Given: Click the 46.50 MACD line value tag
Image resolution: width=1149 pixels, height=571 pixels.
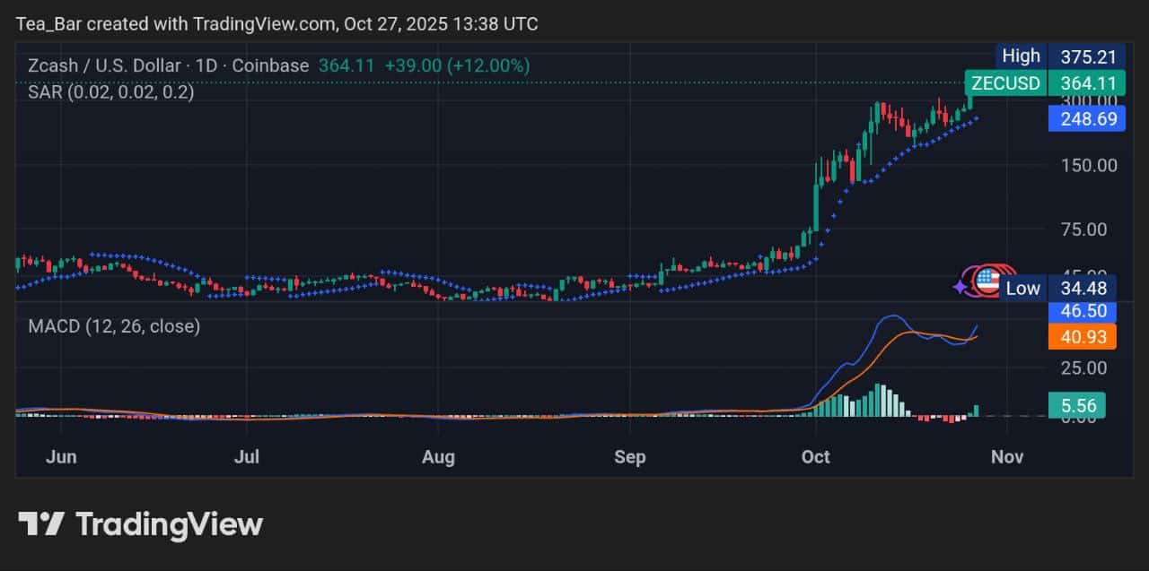Looking at the screenshot, I should pos(1083,311).
